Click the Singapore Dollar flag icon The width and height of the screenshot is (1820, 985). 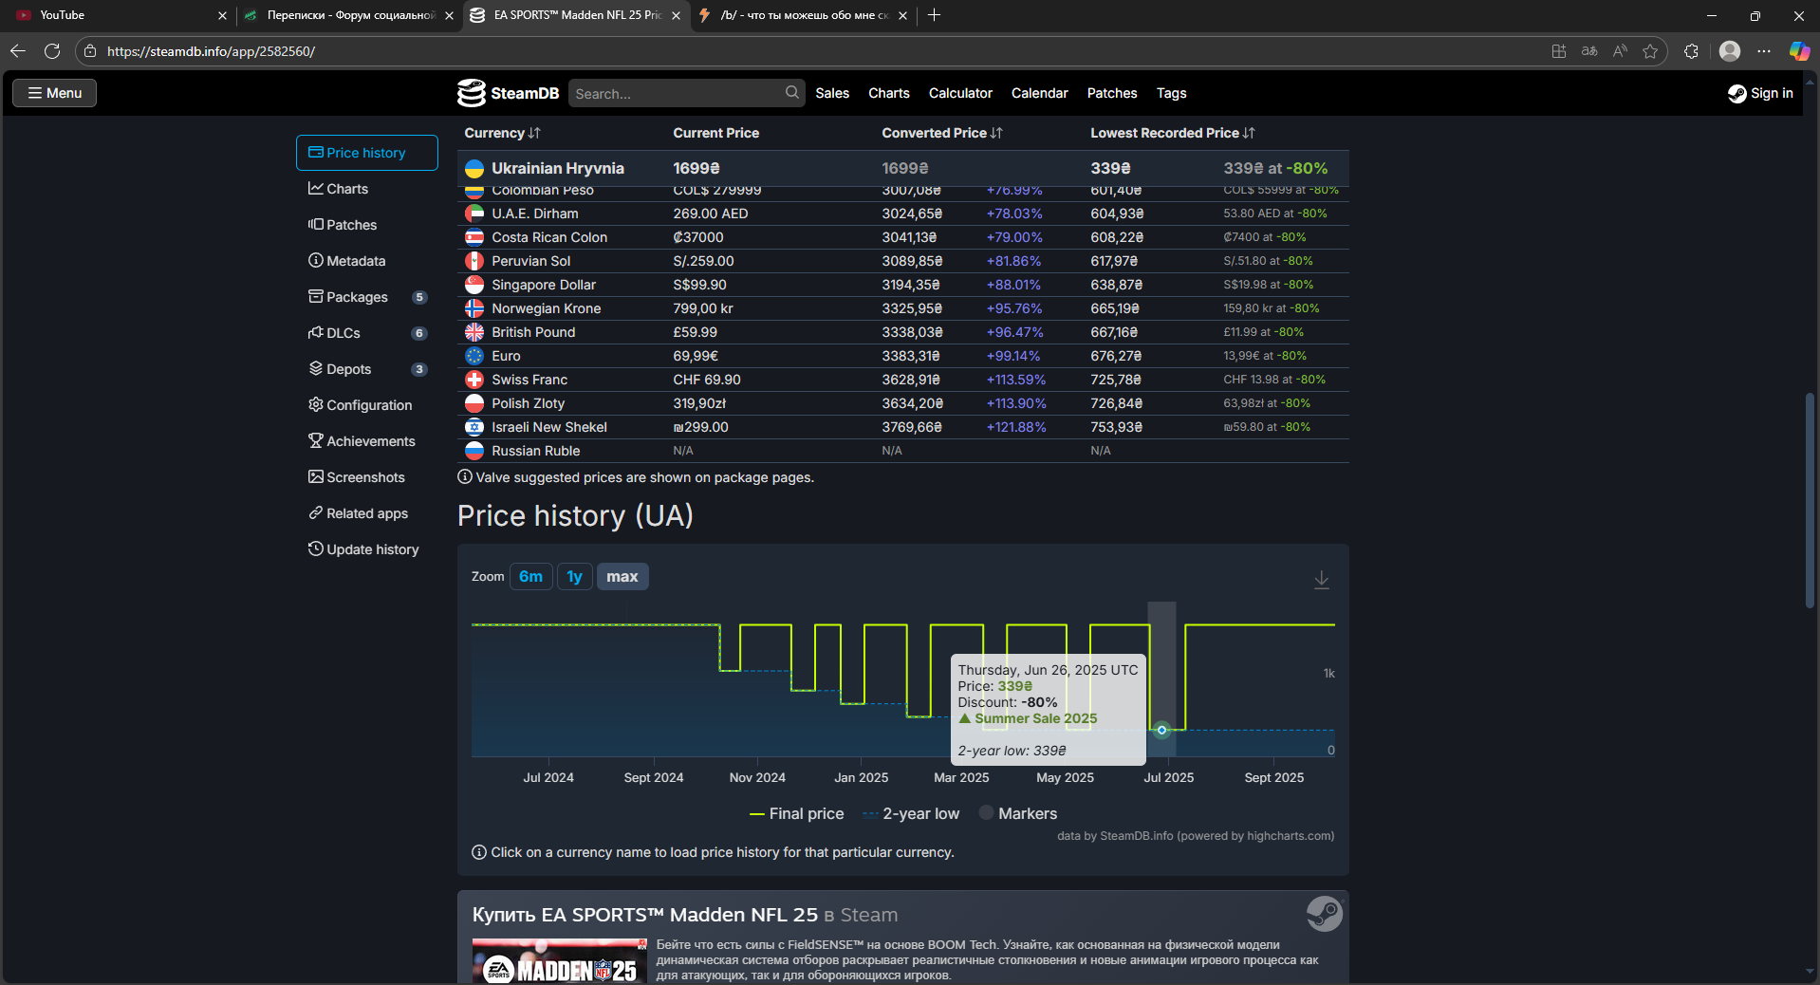[474, 285]
